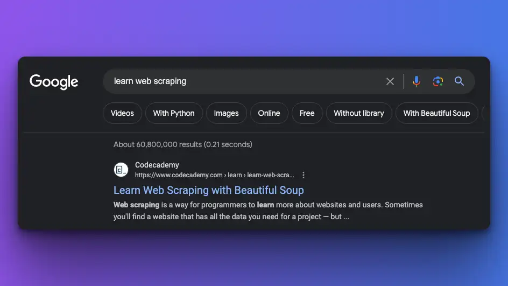Screen dimensions: 508x286
Task: Select the Free filter chip
Action: [x=307, y=113]
